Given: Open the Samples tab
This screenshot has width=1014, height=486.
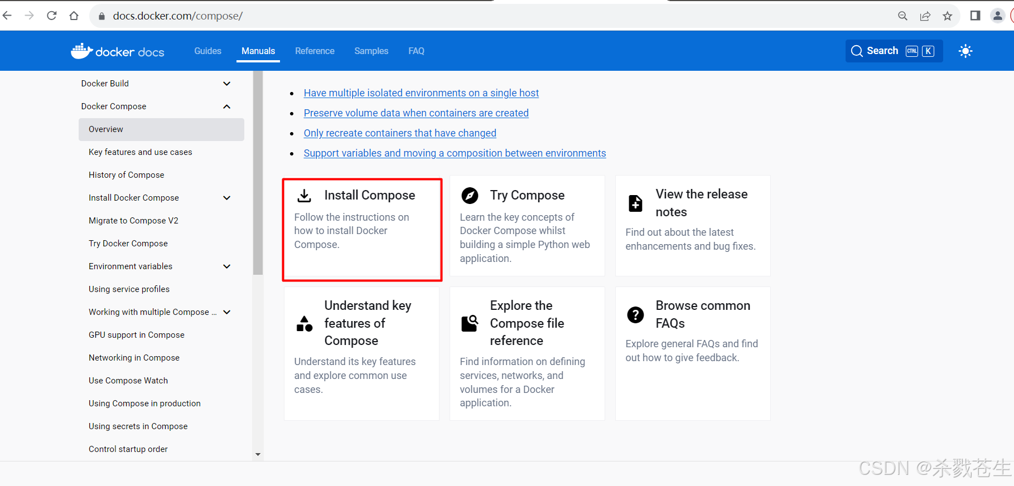Looking at the screenshot, I should [x=371, y=51].
